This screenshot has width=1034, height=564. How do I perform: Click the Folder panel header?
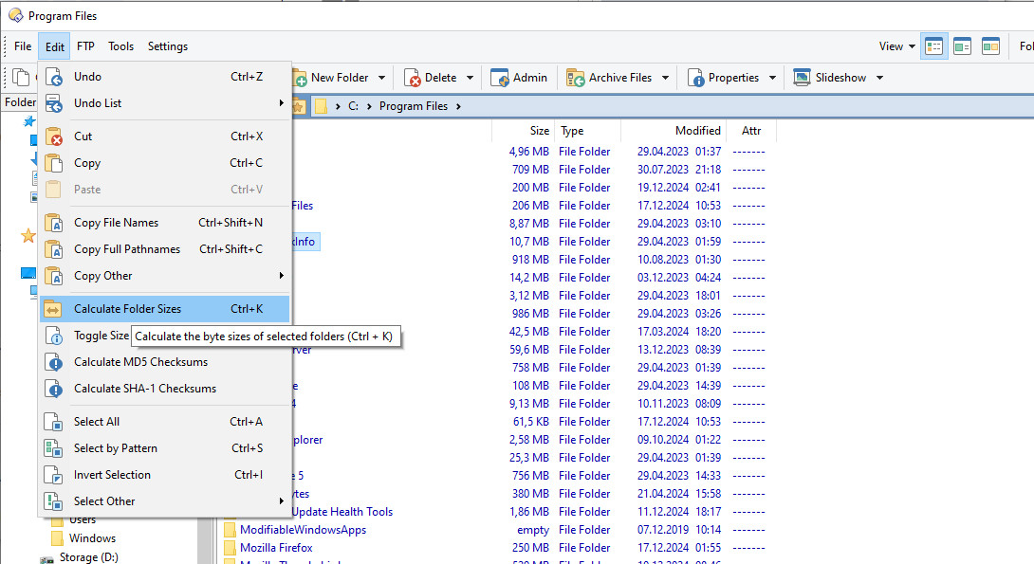21,102
